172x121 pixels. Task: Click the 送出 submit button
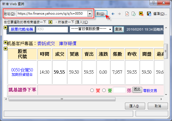137,90
